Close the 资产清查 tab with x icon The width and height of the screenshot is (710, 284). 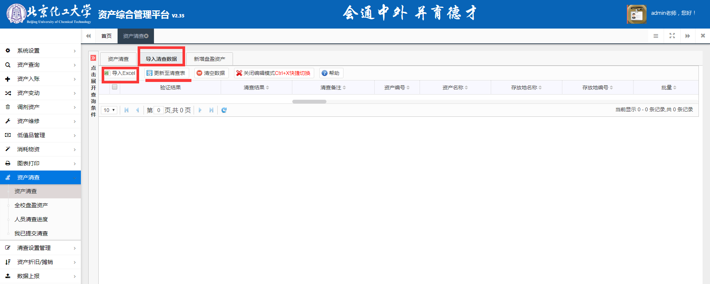(x=147, y=36)
